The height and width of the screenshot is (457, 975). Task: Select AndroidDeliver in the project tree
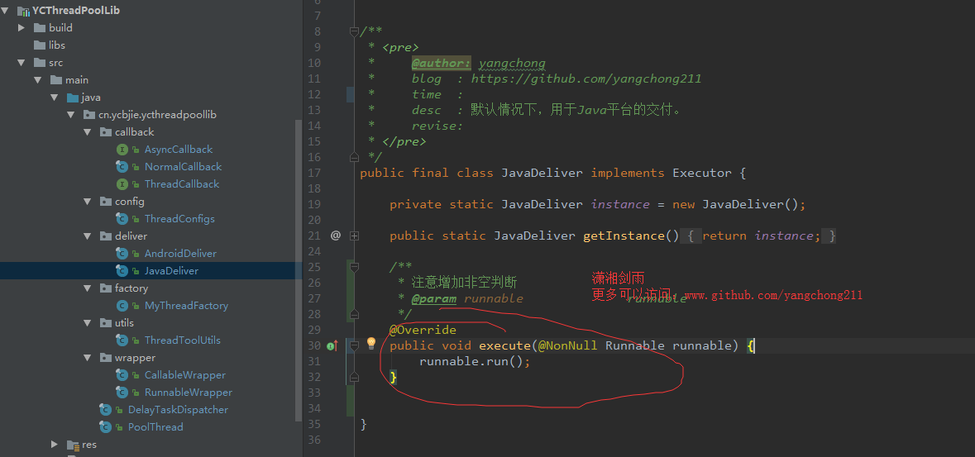click(180, 254)
